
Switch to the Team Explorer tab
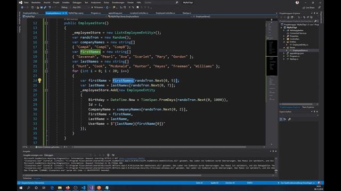[x=308, y=107]
